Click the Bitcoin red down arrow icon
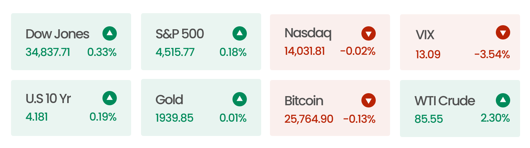530x148 pixels. point(368,100)
